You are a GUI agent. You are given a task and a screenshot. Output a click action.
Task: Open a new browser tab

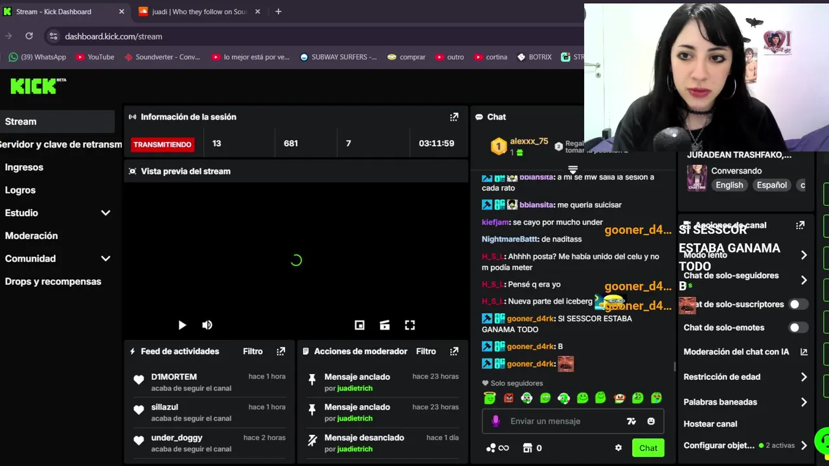coord(278,12)
